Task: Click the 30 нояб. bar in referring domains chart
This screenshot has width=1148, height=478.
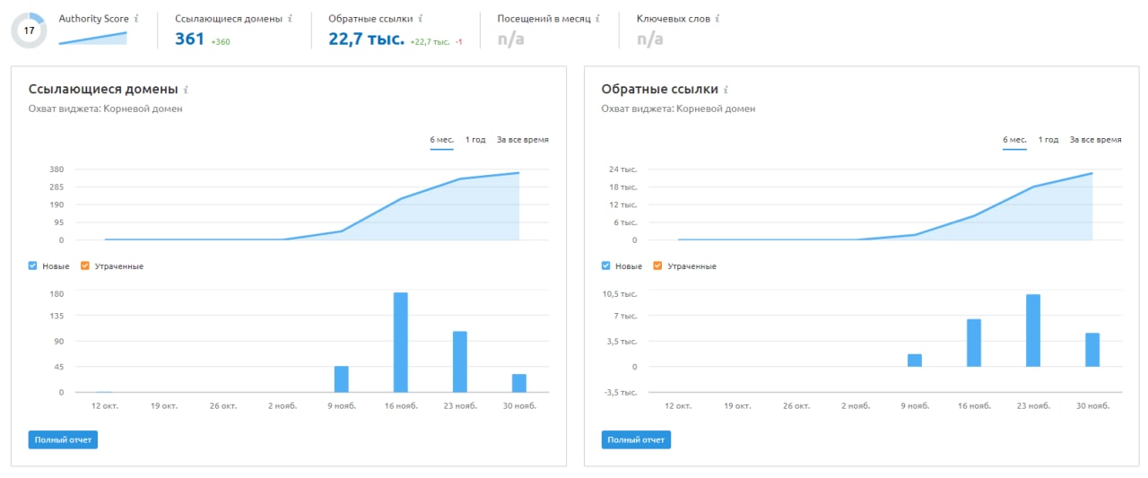Action: (519, 383)
